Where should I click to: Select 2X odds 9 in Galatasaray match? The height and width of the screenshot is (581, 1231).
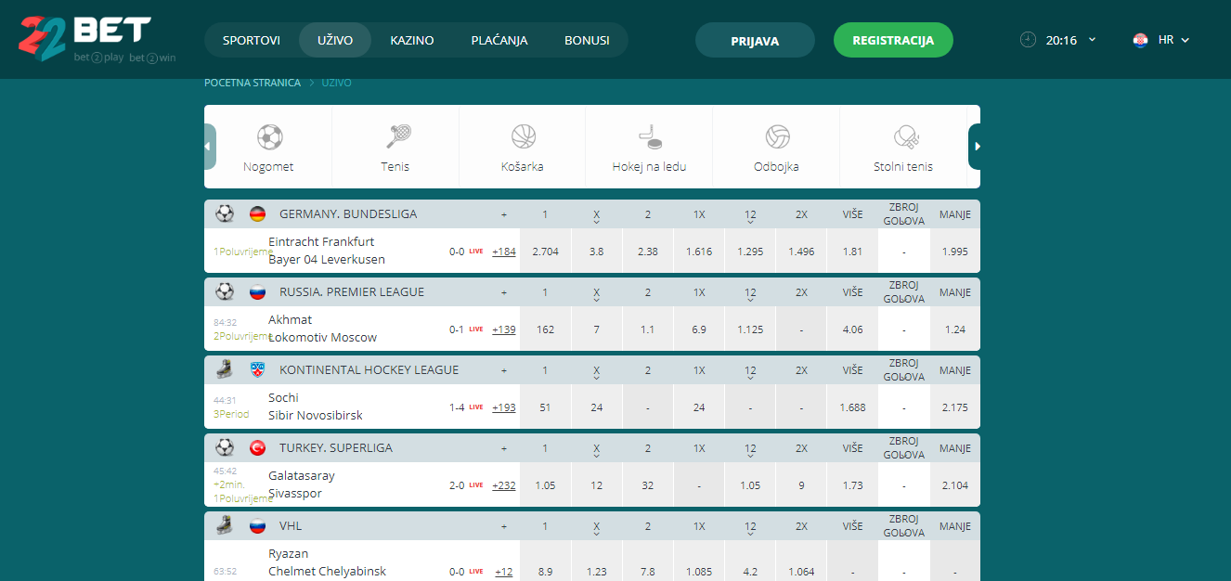(801, 485)
